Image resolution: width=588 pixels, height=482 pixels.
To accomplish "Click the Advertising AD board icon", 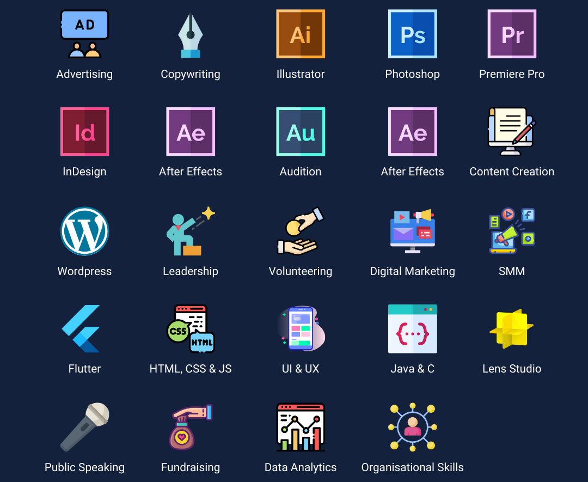I will coord(84,34).
